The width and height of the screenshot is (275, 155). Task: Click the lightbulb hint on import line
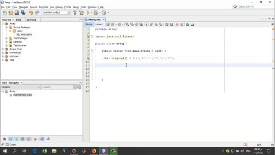coord(88,36)
